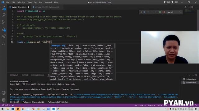199x111 pixels.
Task: Open the Launch configuration dropdown
Action: [x=174, y=12]
